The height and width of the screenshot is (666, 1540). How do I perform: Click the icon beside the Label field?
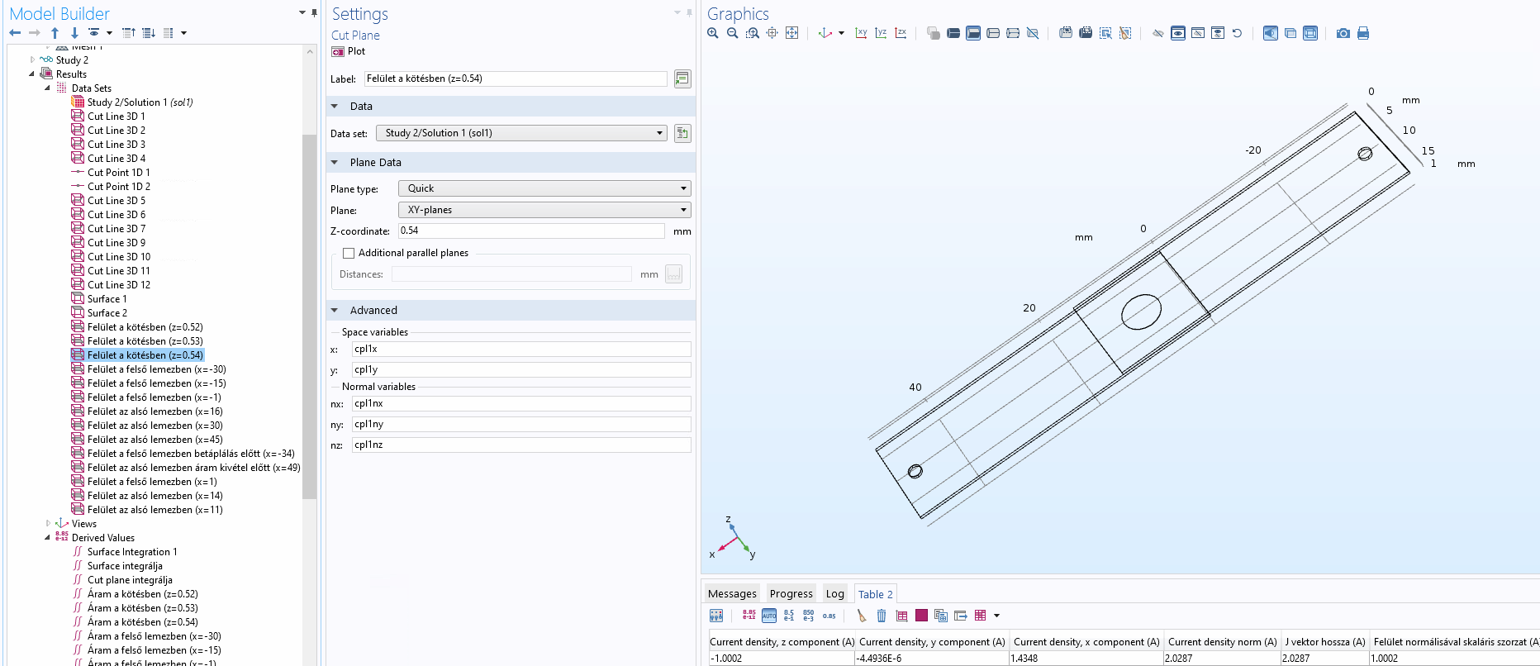click(x=682, y=78)
